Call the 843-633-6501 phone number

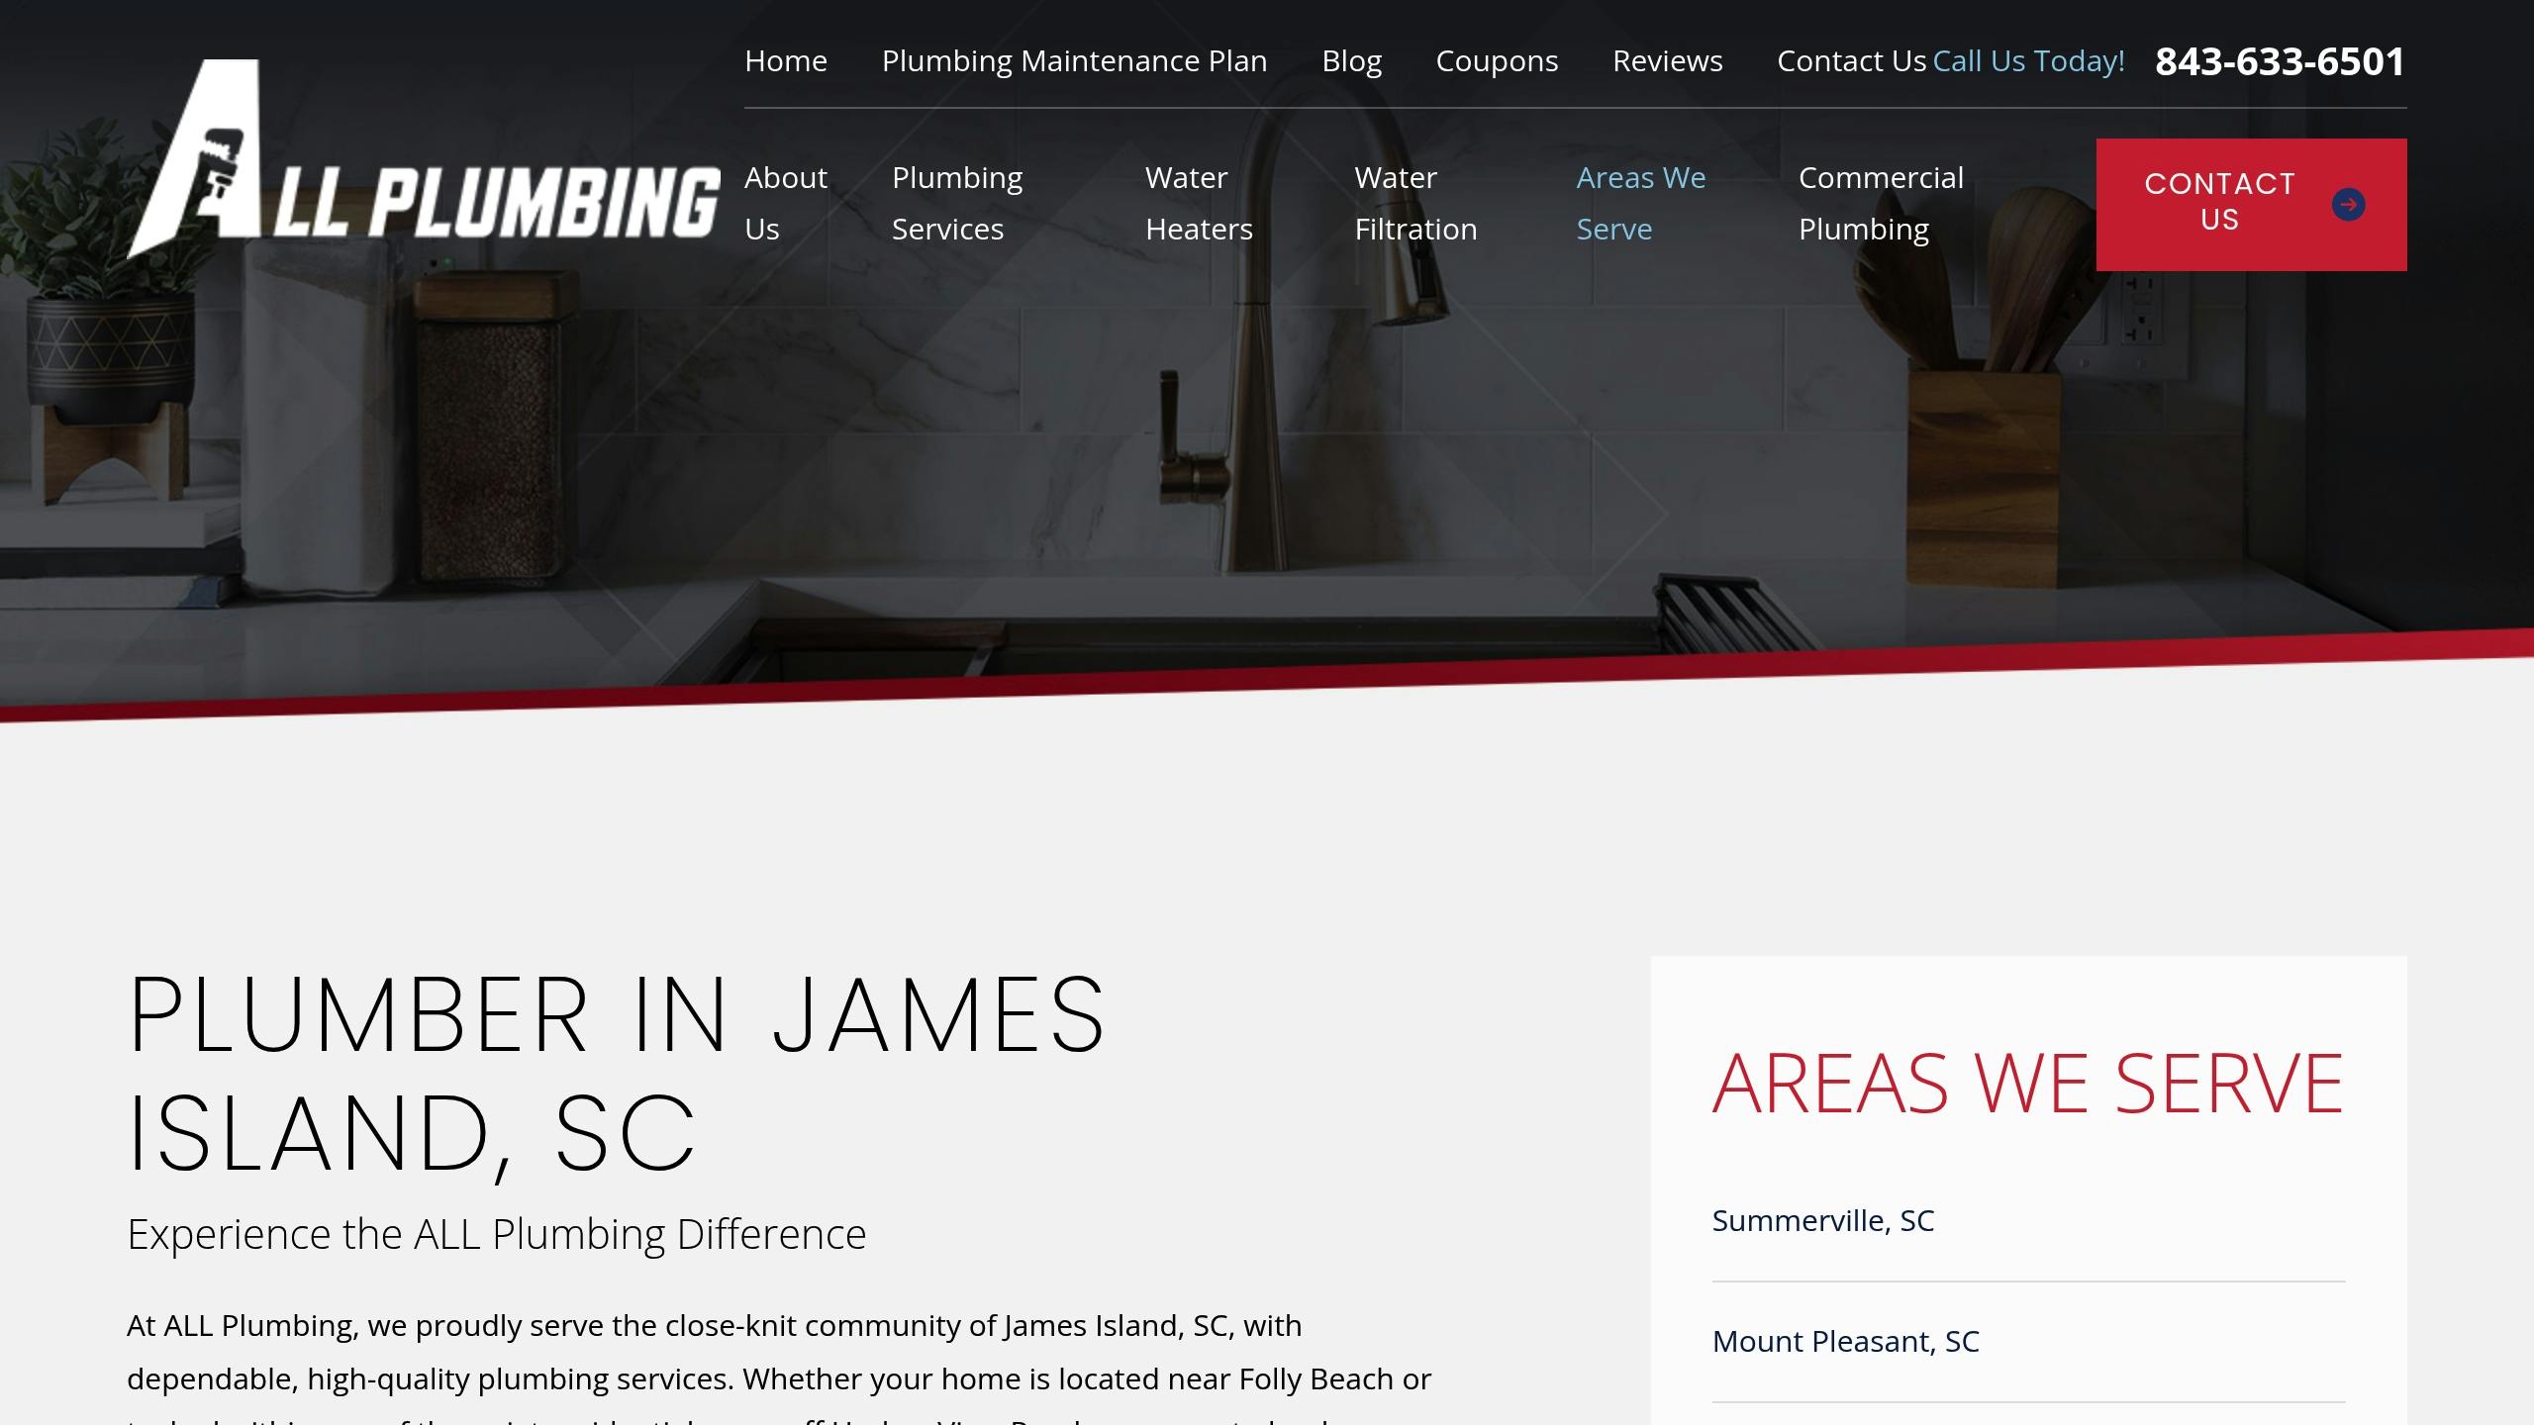coord(2279,60)
